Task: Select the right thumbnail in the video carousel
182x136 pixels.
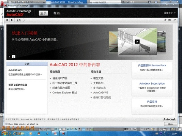Action: coord(161,42)
